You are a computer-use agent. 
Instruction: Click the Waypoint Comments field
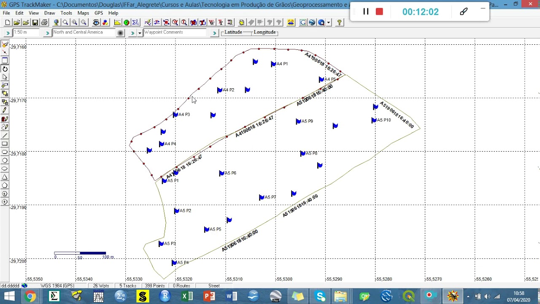click(x=175, y=33)
